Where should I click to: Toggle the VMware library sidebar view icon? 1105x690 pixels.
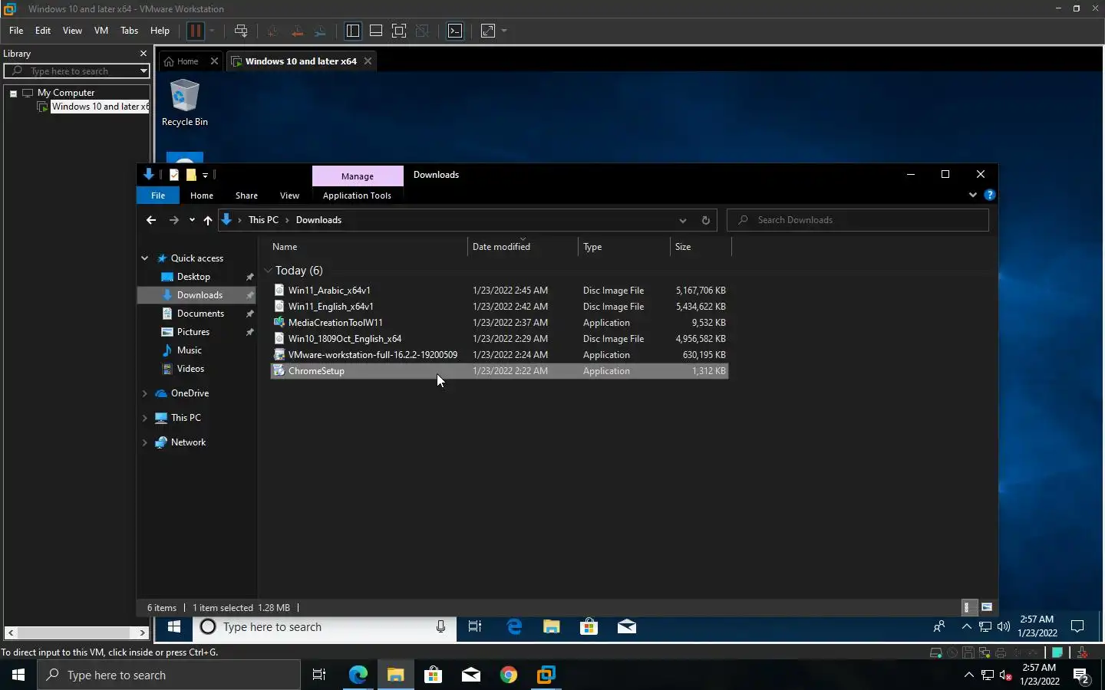pyautogui.click(x=353, y=31)
